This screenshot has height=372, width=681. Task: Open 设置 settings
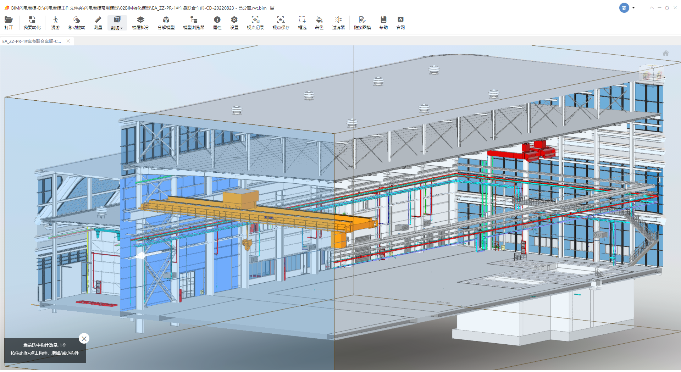click(x=234, y=23)
